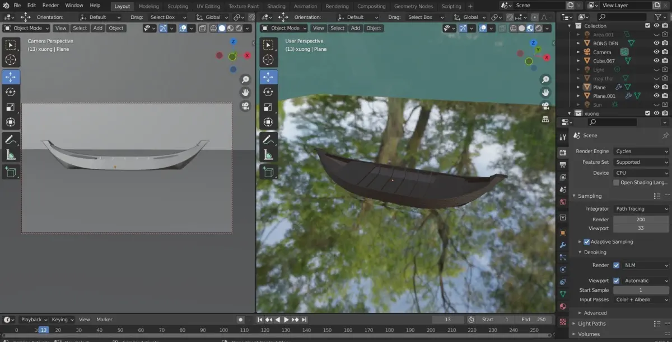Screen dimensions: 672x342
Task: Choose the Annotate tool in right viewport
Action: (268, 140)
